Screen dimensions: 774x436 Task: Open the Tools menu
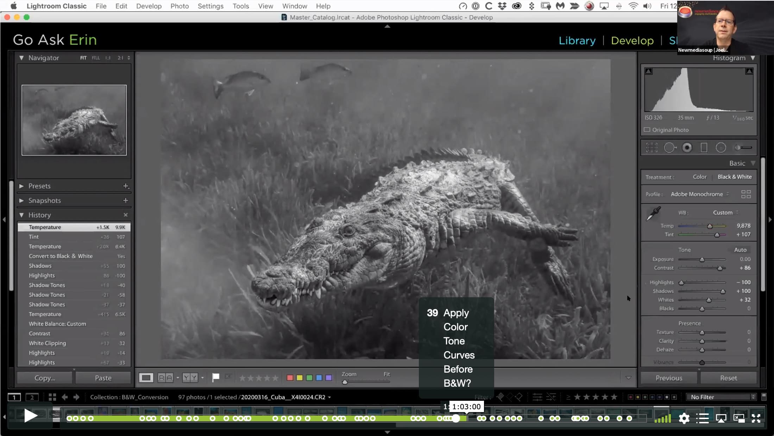pos(241,6)
